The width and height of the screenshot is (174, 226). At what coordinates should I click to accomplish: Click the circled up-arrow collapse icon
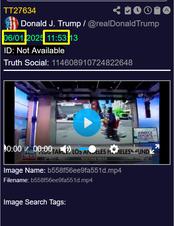click(x=167, y=10)
